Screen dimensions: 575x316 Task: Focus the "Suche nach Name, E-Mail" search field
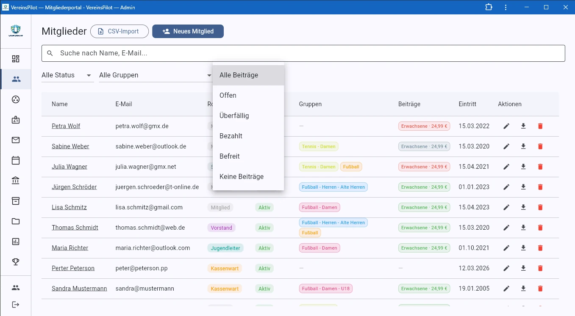point(303,53)
